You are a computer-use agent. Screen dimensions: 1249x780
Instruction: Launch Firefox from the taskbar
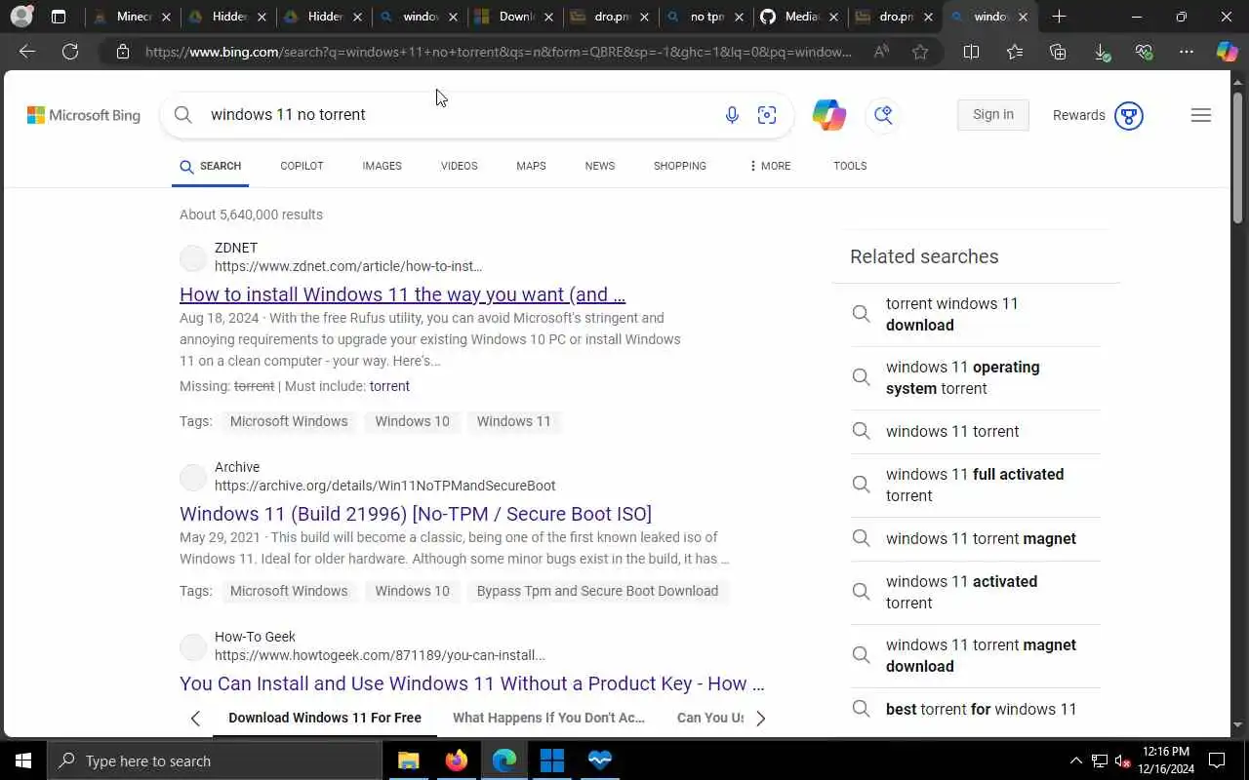pyautogui.click(x=456, y=760)
